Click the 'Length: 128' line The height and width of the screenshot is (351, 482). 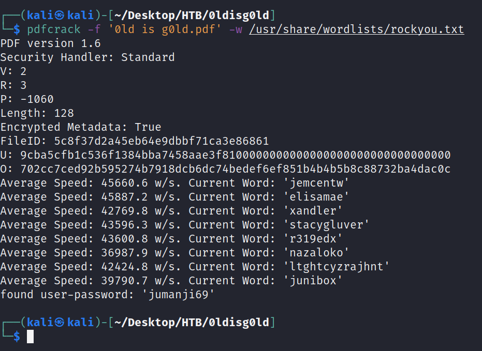click(x=37, y=113)
